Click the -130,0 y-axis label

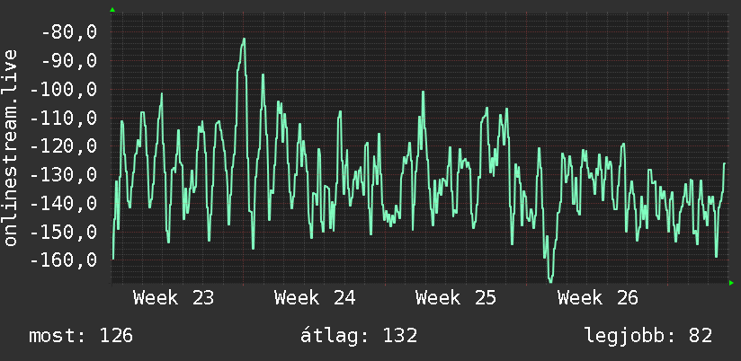coord(63,174)
